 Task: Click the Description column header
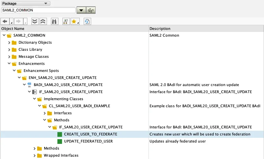pyautogui.click(x=160, y=29)
